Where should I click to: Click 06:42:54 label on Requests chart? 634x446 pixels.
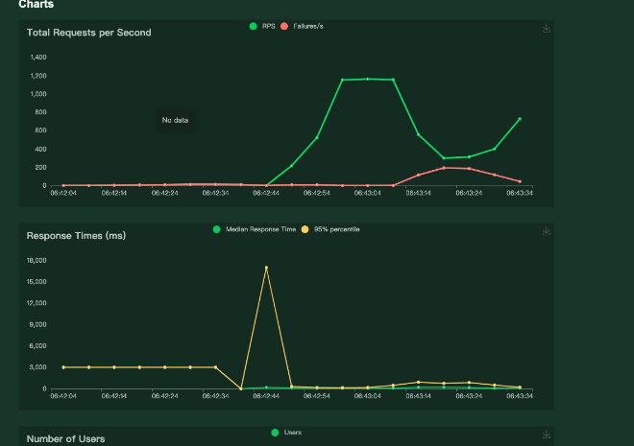coord(317,194)
